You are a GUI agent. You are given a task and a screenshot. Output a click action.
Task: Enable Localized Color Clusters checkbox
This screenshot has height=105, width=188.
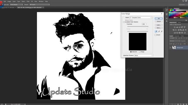coord(124,22)
